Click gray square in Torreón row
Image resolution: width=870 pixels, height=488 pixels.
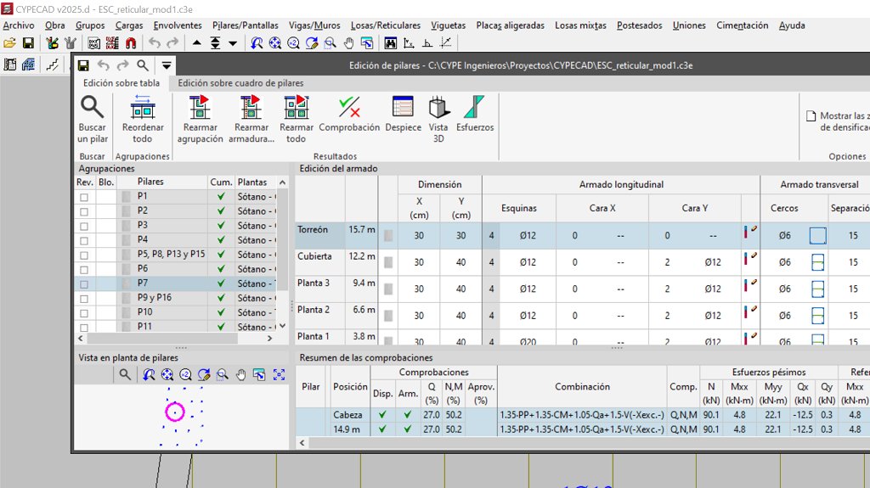click(388, 236)
